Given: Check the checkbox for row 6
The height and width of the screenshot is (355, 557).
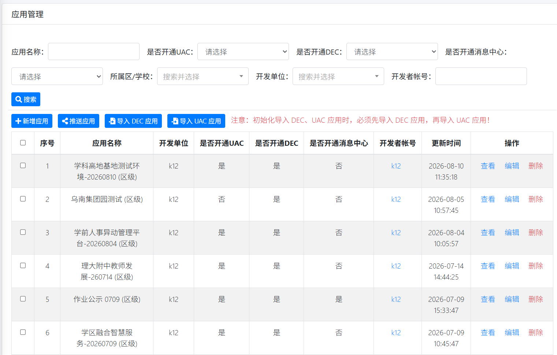Looking at the screenshot, I should pyautogui.click(x=23, y=332).
